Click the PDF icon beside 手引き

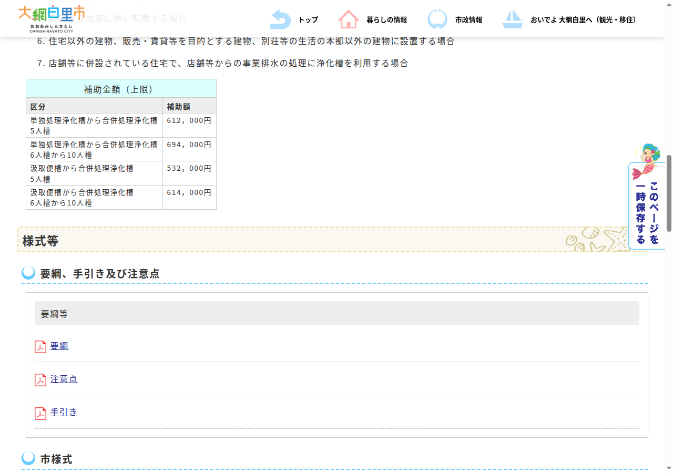pos(40,414)
